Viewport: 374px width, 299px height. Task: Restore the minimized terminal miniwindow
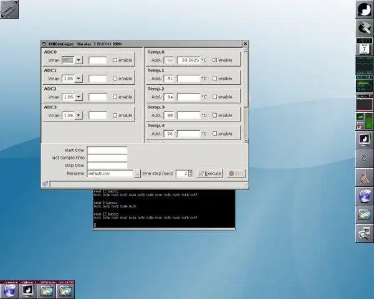tap(28, 290)
